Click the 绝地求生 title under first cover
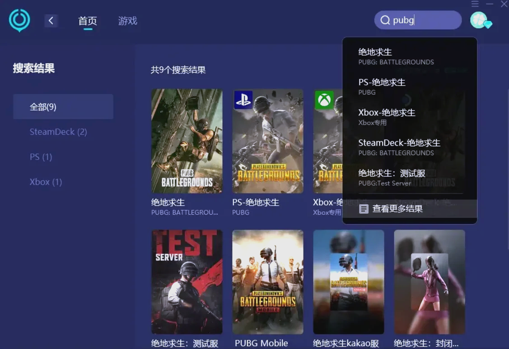The height and width of the screenshot is (349, 509). pos(168,202)
